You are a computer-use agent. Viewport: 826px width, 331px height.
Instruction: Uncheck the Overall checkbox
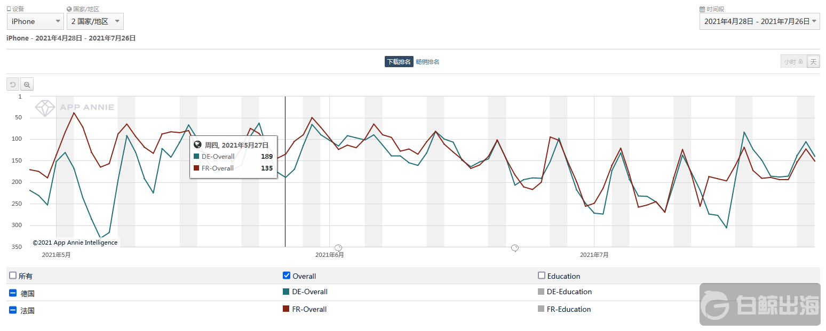287,276
